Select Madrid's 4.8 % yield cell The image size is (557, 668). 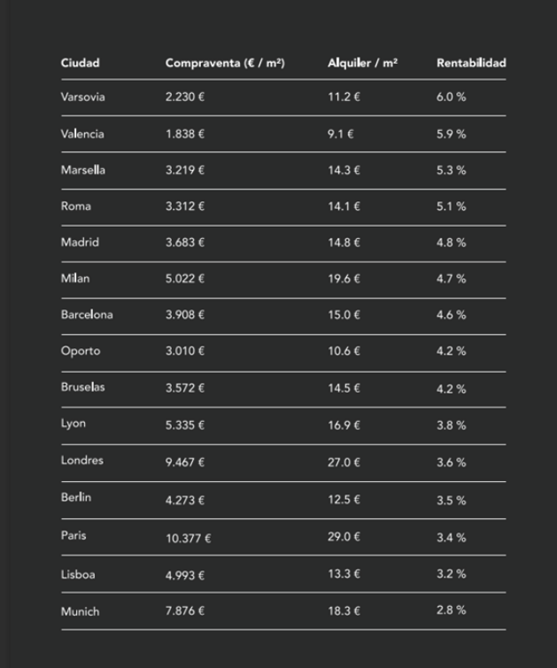tap(451, 243)
